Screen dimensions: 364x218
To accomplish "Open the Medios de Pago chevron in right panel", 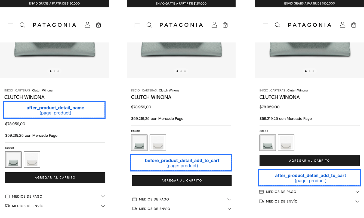I will point(357,192).
